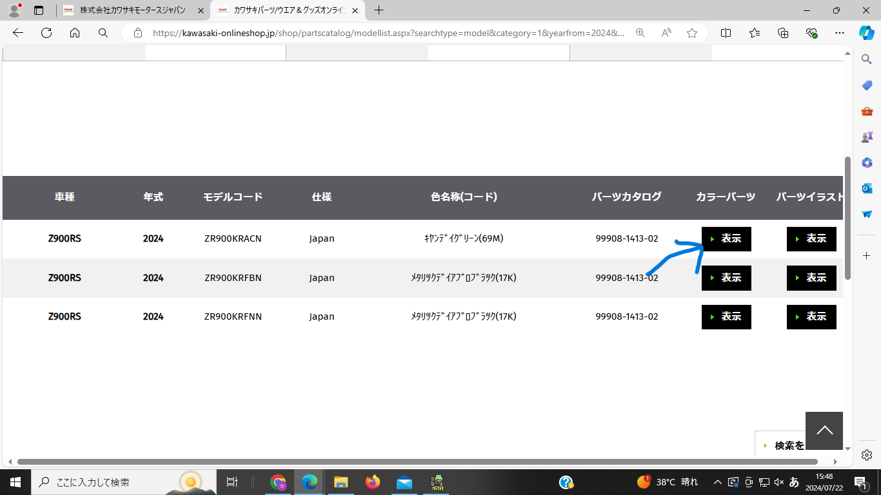Viewport: 881px width, 495px height.
Task: Open the zoom indicator in the address bar
Action: (x=640, y=33)
